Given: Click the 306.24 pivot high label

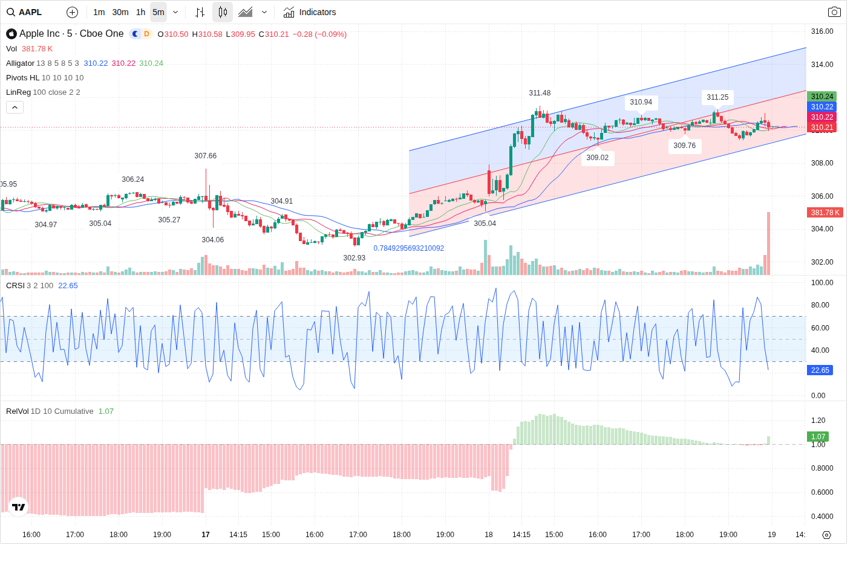Looking at the screenshot, I should coord(132,179).
